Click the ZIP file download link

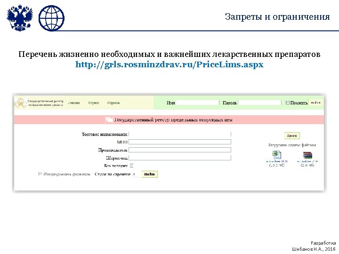coord(307,161)
